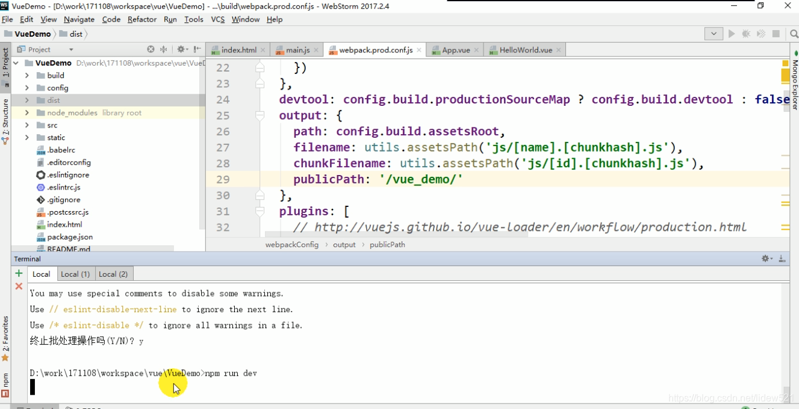Click the output editor breadcrumb

(344, 245)
